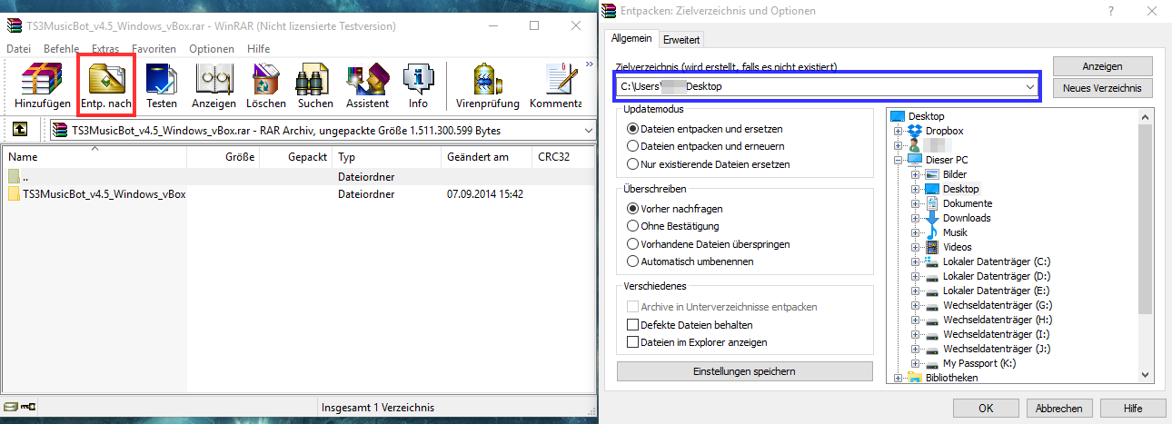Confirm extraction with the OK button
The width and height of the screenshot is (1172, 424).
986,409
